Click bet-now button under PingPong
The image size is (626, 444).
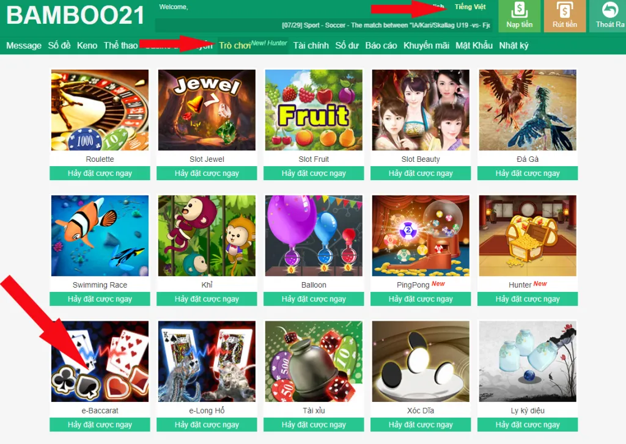click(x=421, y=299)
